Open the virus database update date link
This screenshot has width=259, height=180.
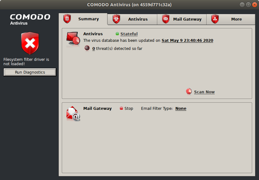pos(187,41)
